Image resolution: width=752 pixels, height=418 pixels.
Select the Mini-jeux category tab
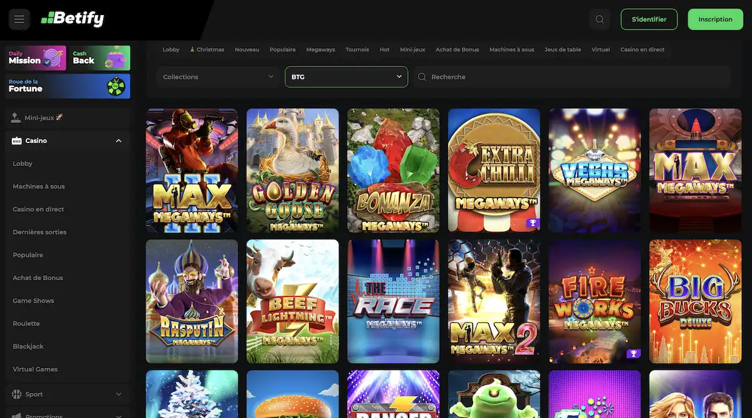412,50
